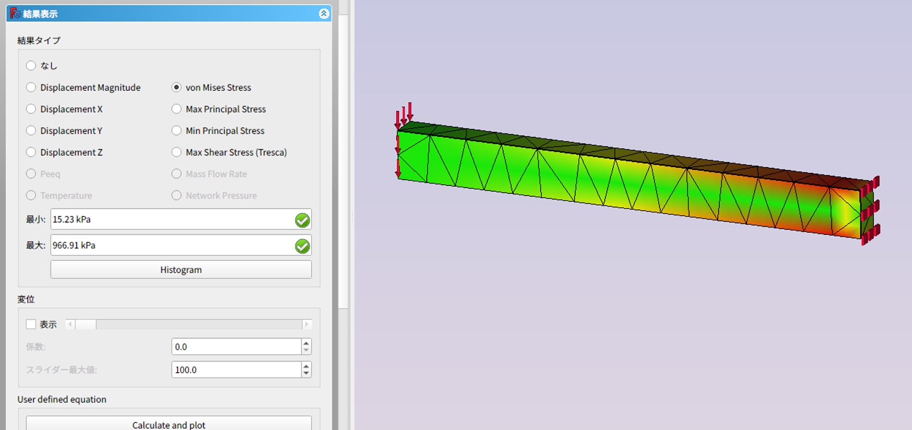912x430 pixels.
Task: Select Displacement Magnitude result type
Action: click(31, 87)
